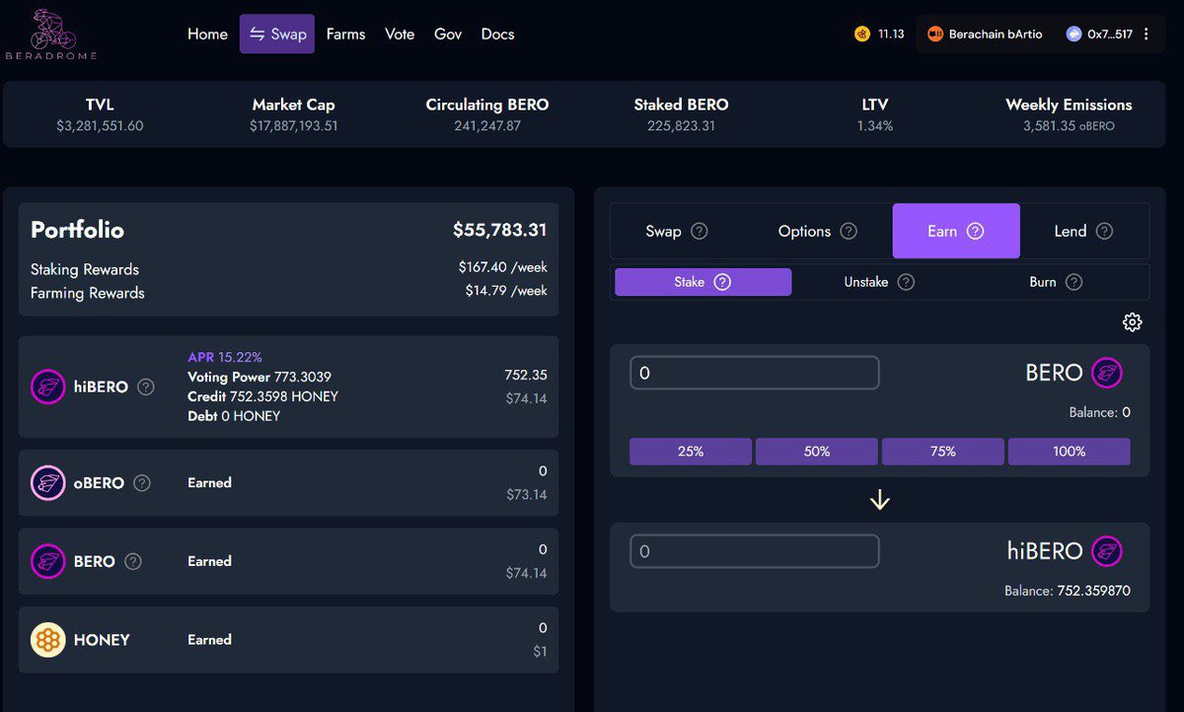This screenshot has height=712, width=1184.
Task: Click the help icon beside Stake
Action: pos(722,282)
